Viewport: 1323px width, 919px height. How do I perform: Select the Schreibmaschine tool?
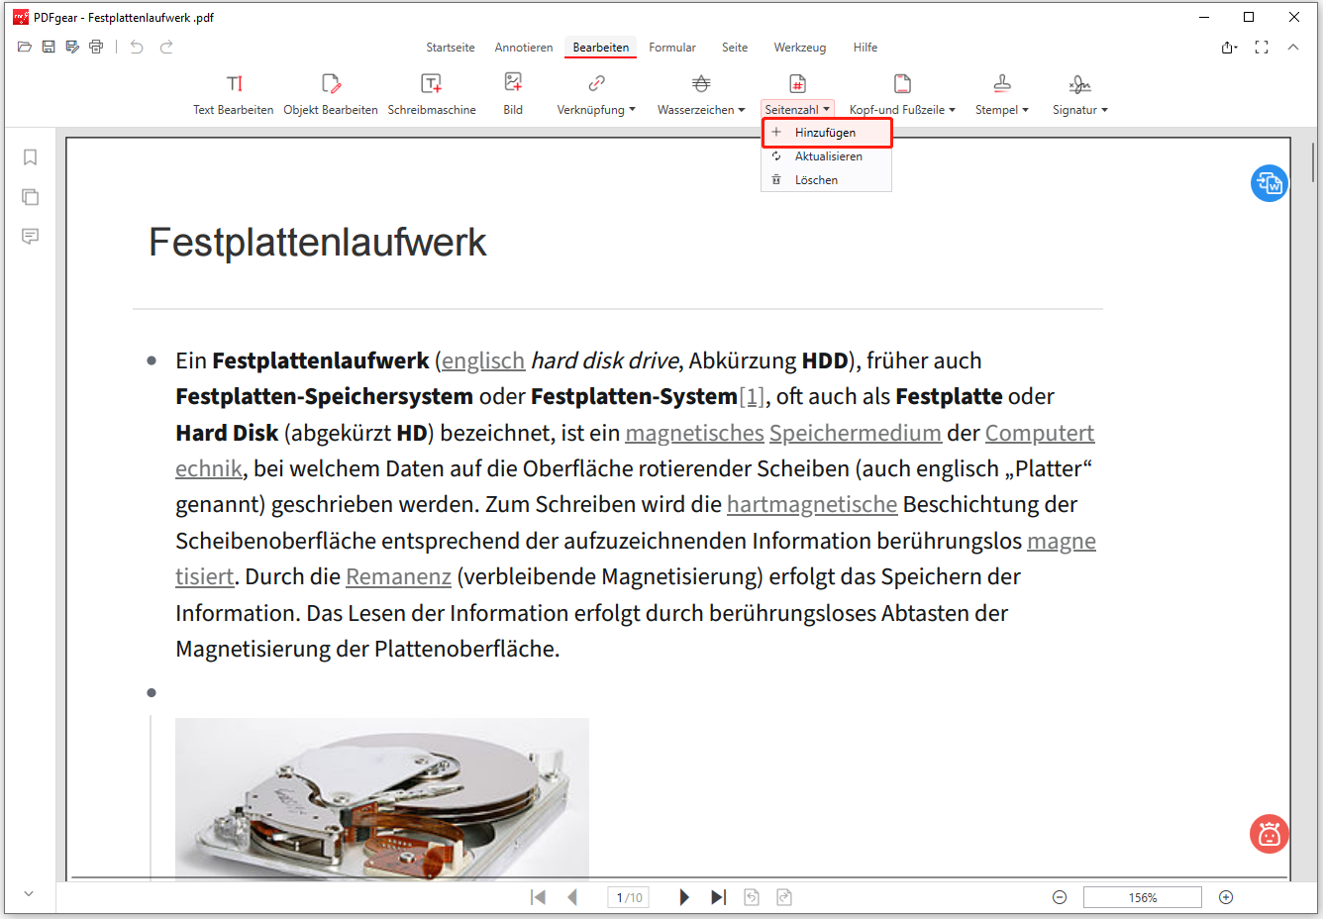tap(432, 94)
